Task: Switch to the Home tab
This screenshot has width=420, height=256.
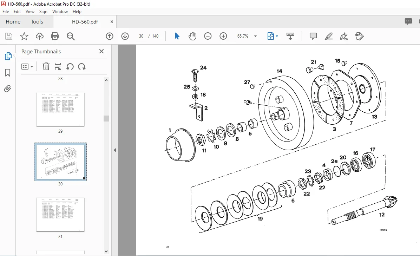Action: 13,22
